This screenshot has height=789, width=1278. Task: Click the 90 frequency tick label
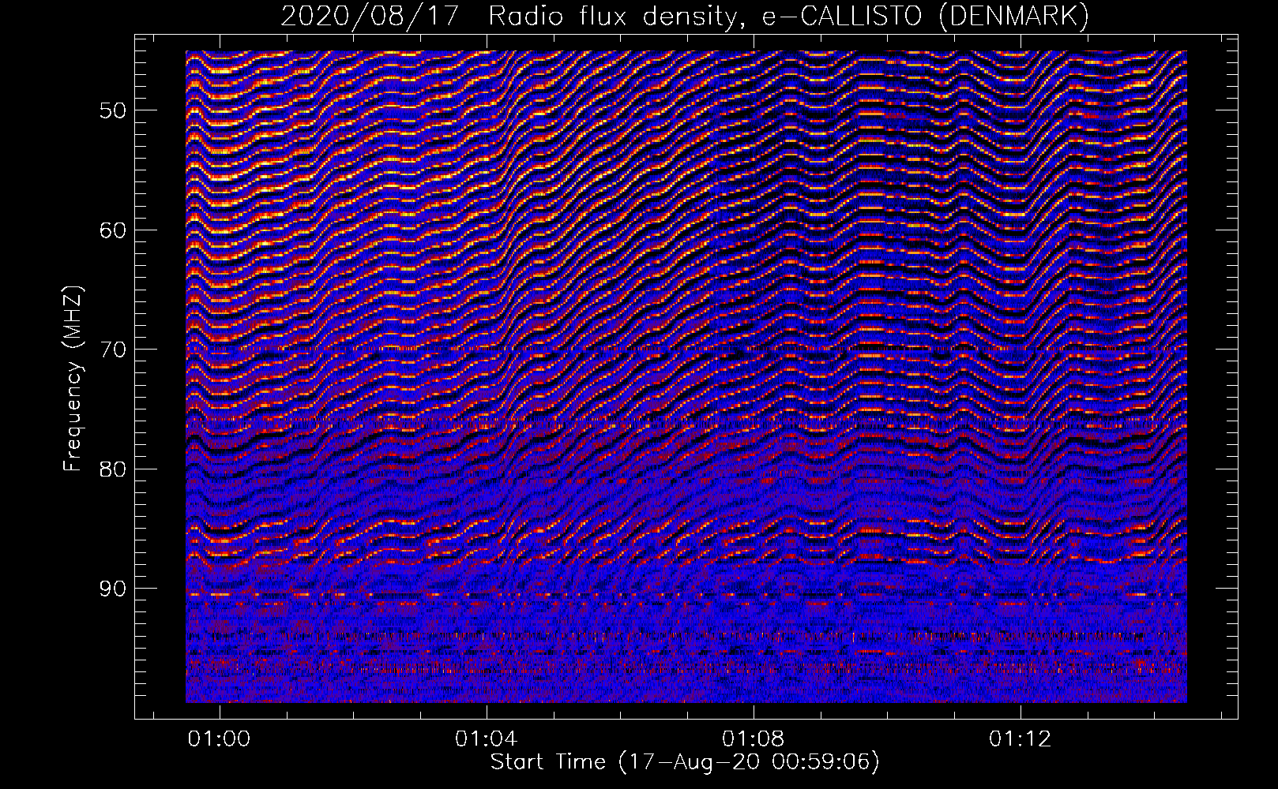pyautogui.click(x=115, y=589)
